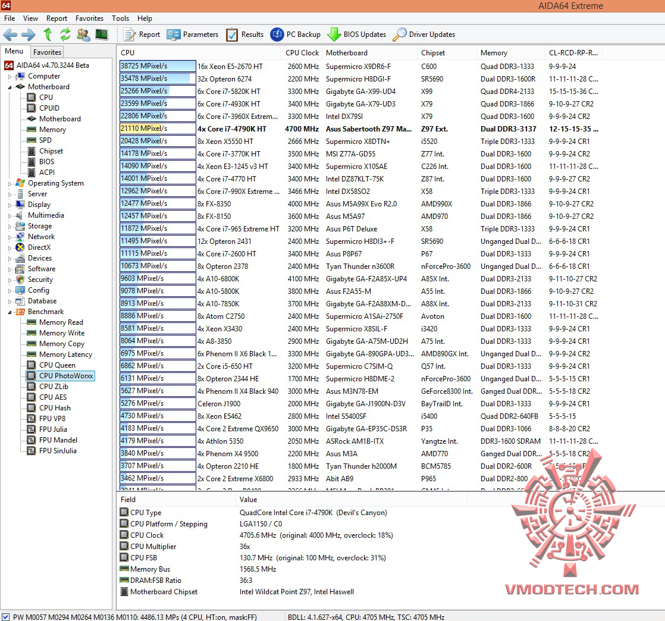The image size is (665, 621).
Task: Open the Results toolbar button
Action: (x=244, y=34)
